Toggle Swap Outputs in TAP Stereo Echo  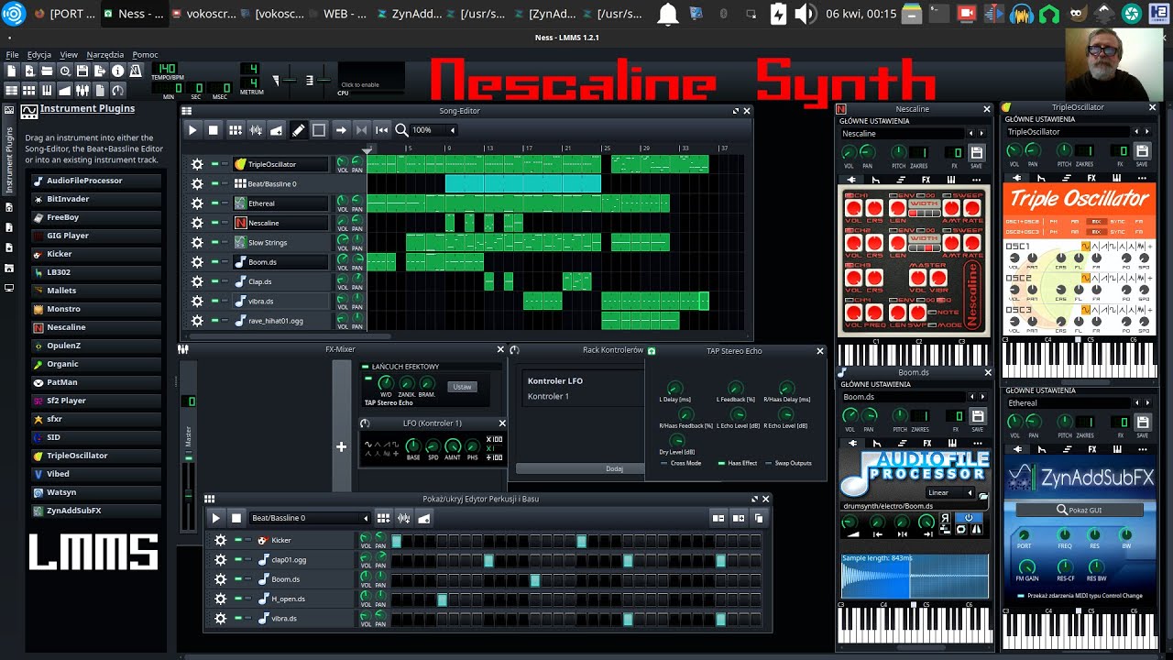[x=788, y=463]
